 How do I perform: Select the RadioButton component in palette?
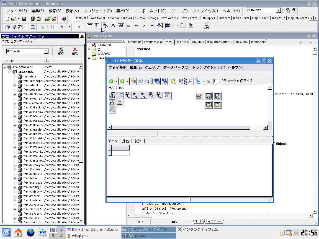[x=152, y=26]
